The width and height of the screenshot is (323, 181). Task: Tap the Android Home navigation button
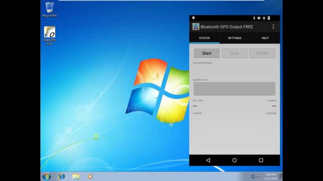(235, 160)
